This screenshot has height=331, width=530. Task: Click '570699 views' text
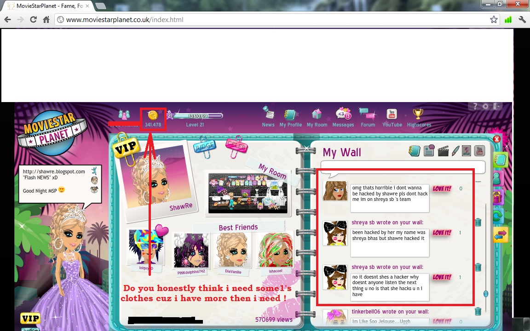[x=274, y=319]
